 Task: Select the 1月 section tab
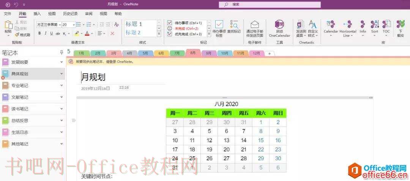[81, 53]
